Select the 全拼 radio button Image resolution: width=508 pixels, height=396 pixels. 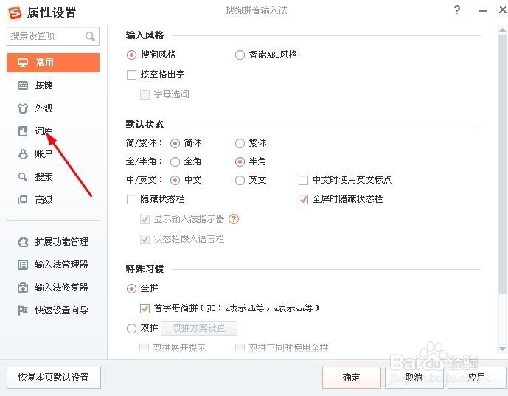[131, 288]
